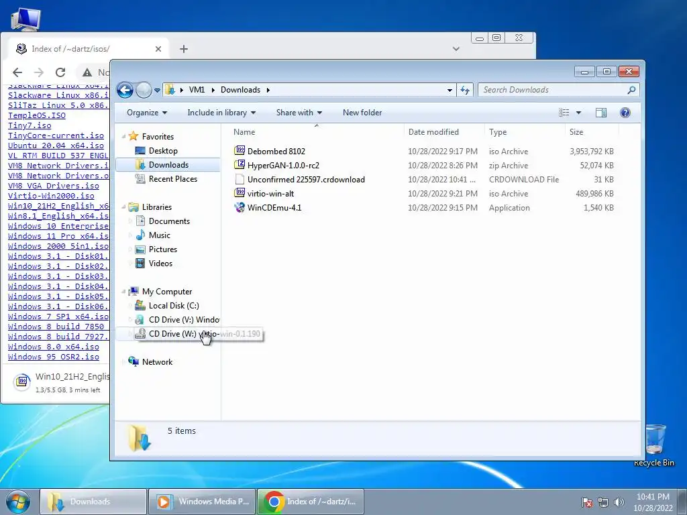Viewport: 687px width, 515px height.
Task: Toggle the preview pane icon
Action: click(x=601, y=113)
